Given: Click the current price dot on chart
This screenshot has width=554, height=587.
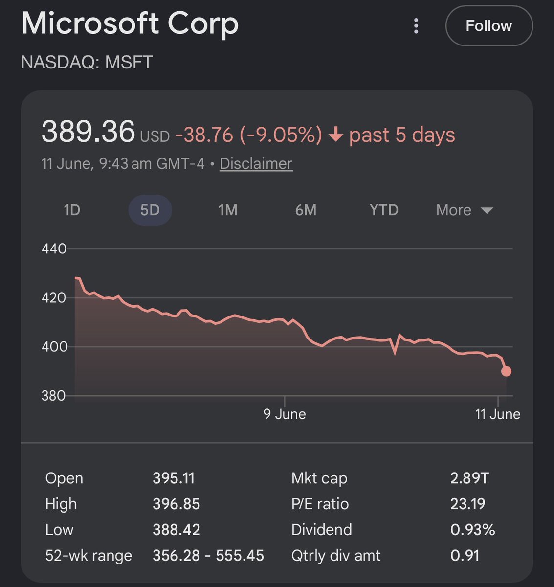Looking at the screenshot, I should 506,371.
